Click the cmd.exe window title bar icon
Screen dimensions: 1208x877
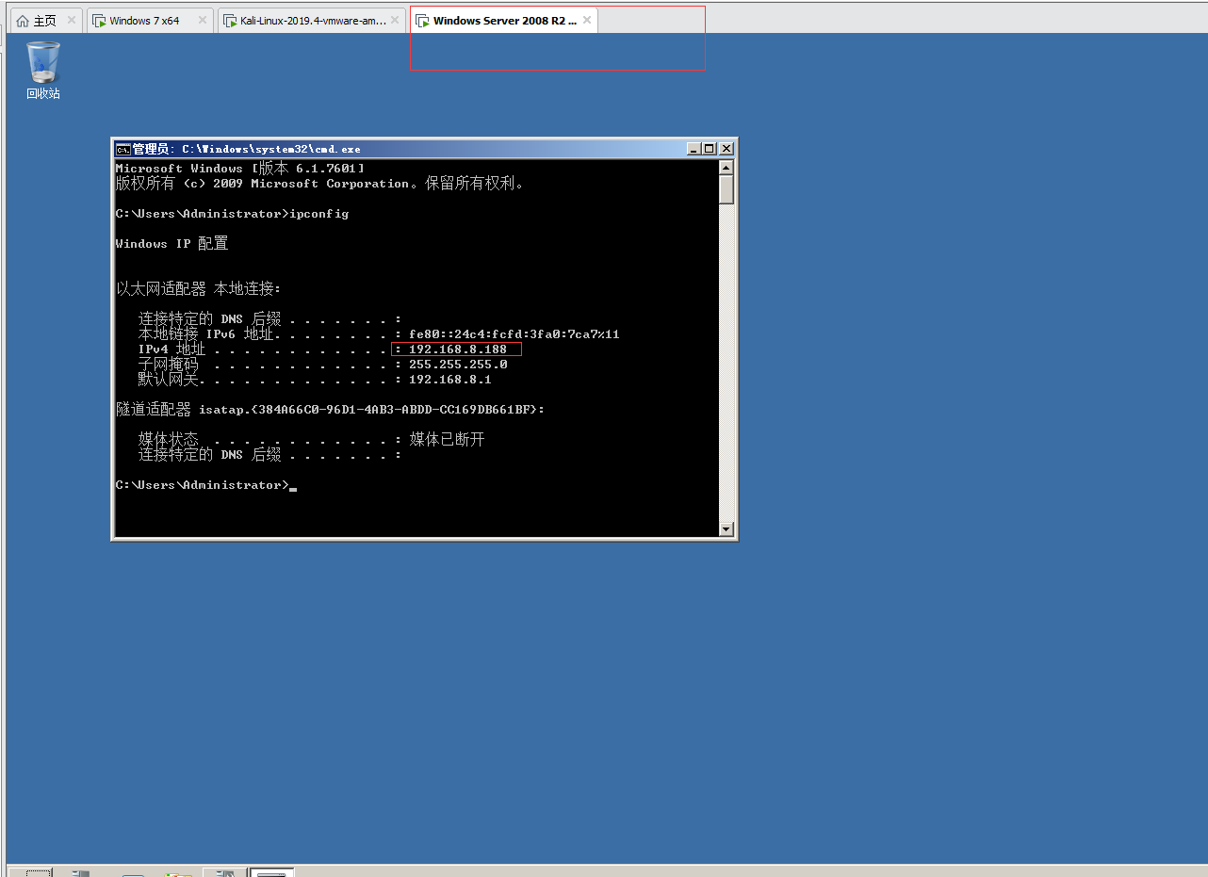pos(122,149)
